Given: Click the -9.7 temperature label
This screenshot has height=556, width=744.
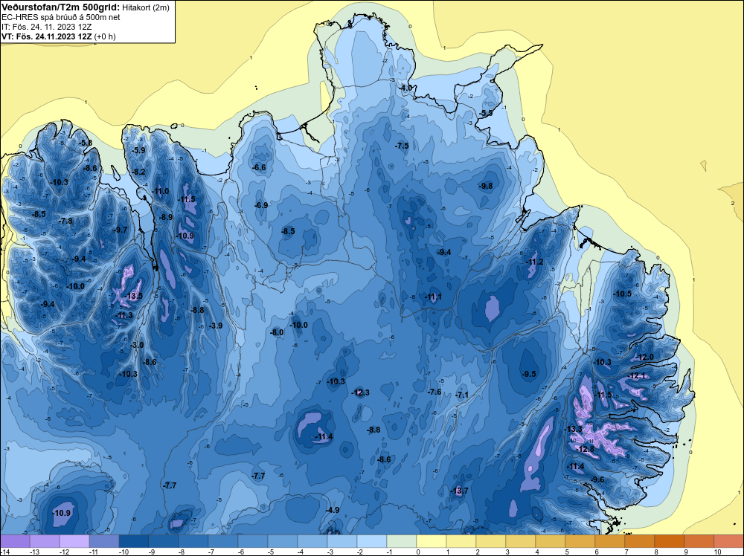Looking at the screenshot, I should pos(121,230).
